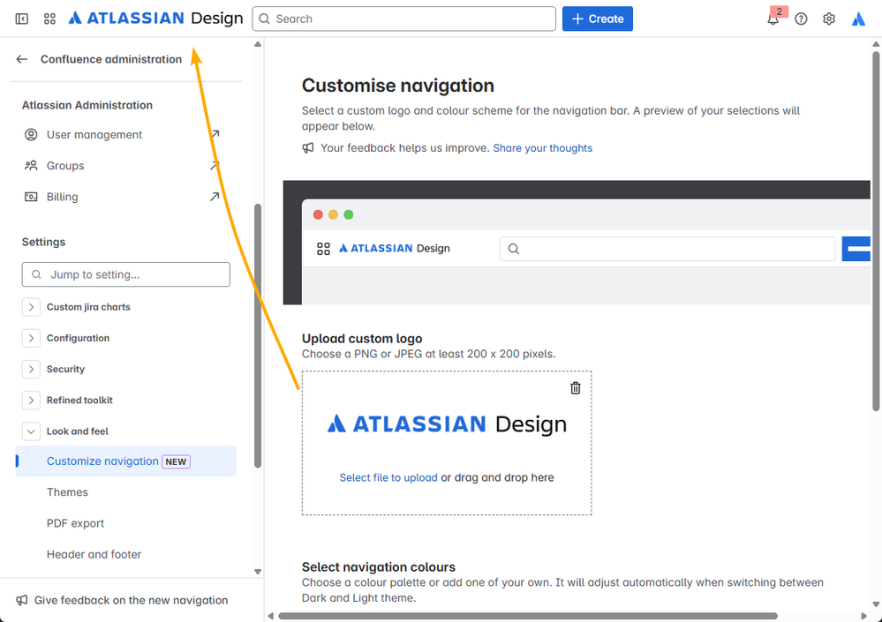Click preview app switcher icon in mockup

(x=323, y=249)
